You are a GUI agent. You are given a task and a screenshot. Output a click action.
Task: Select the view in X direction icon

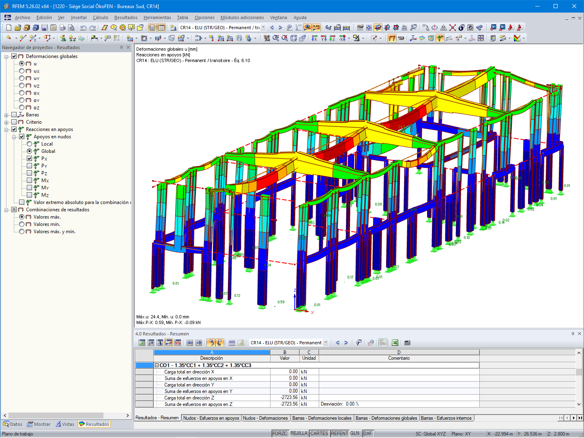(x=314, y=38)
